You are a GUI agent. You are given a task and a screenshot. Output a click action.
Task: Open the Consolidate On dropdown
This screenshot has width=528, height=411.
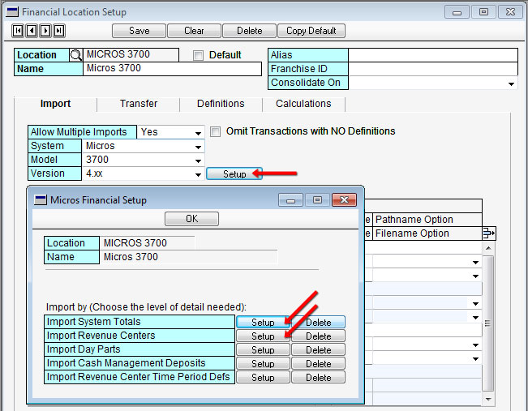511,83
